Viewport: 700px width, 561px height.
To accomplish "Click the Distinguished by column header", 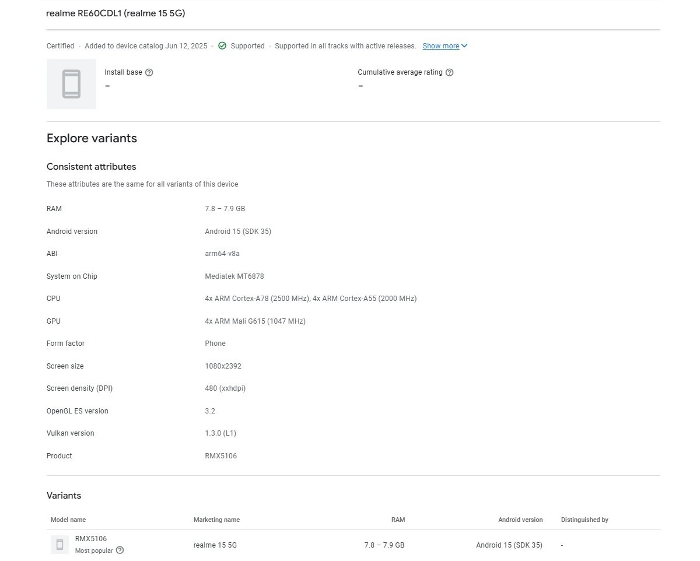I will [584, 520].
